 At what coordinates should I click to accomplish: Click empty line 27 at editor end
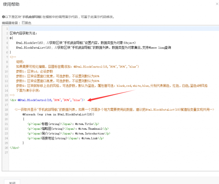pyautogui.click(x=114, y=152)
